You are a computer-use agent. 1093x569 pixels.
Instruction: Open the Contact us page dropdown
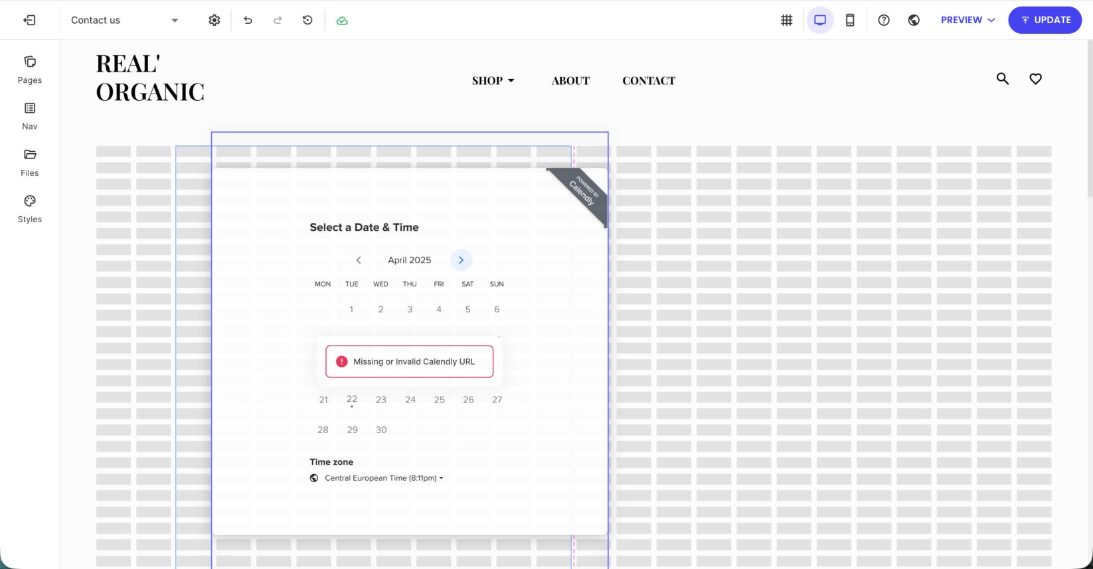click(125, 20)
